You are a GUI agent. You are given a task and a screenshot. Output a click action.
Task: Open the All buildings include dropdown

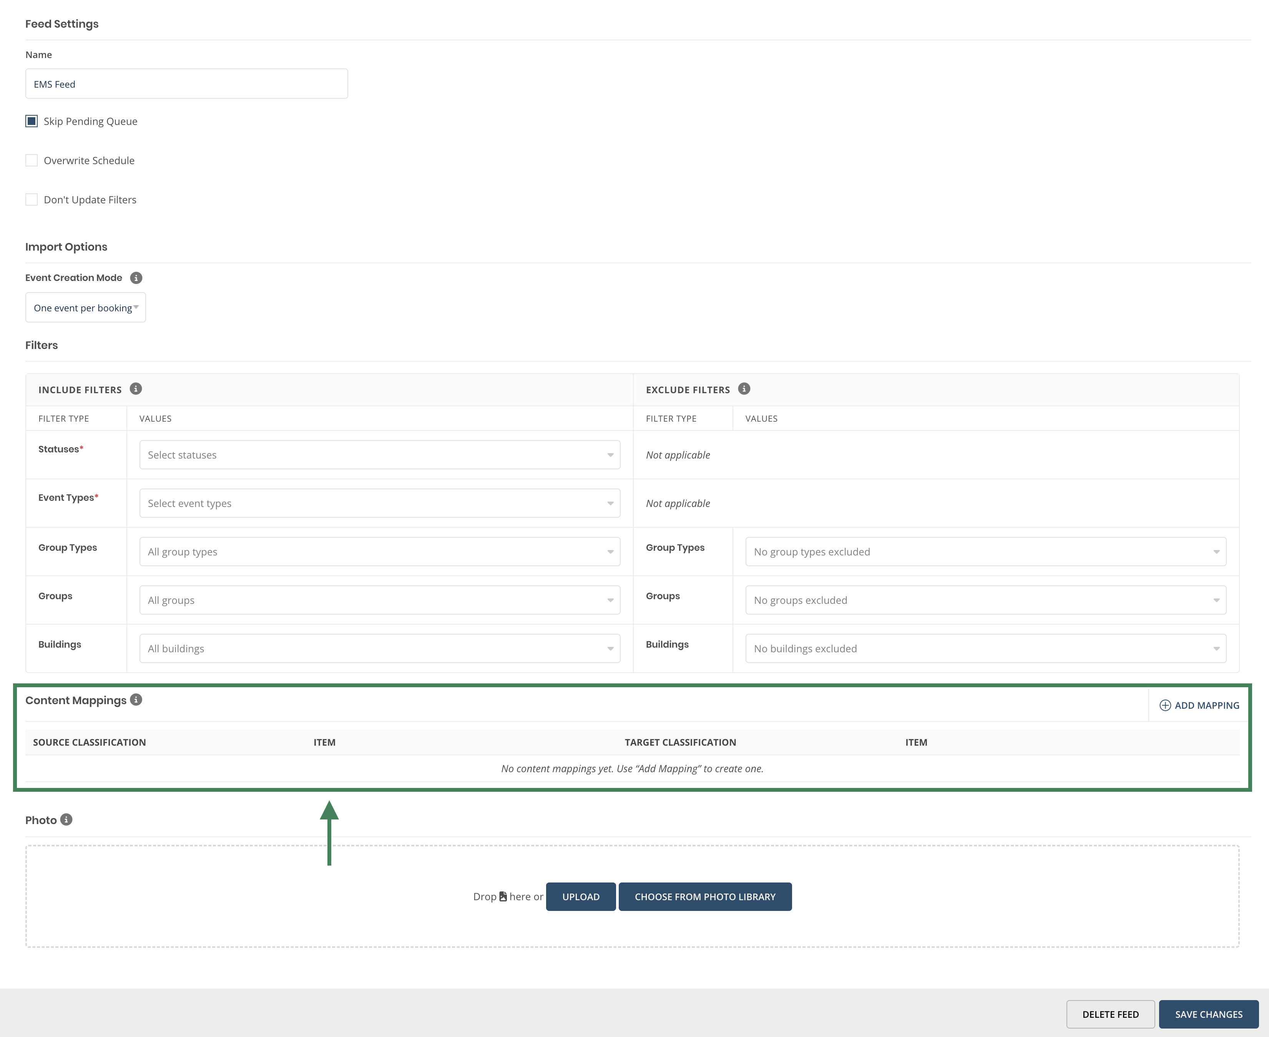380,648
